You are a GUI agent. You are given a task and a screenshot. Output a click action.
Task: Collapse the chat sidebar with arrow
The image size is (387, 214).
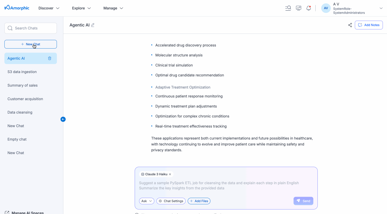pyautogui.click(x=63, y=119)
